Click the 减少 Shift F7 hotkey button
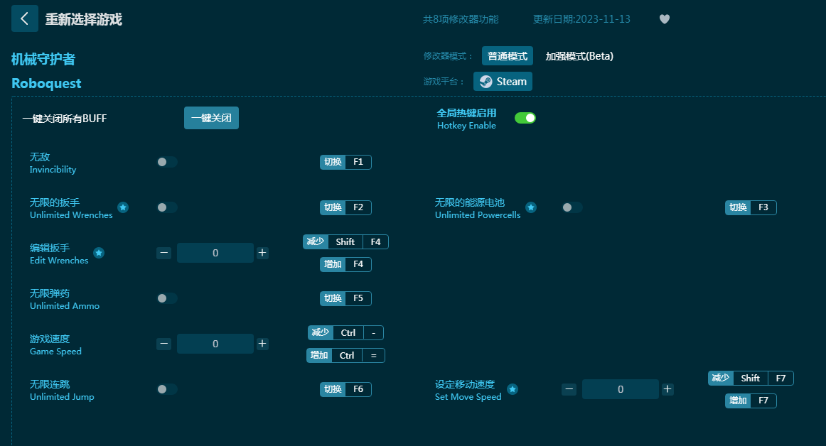Image resolution: width=826 pixels, height=446 pixels. pyautogui.click(x=751, y=378)
